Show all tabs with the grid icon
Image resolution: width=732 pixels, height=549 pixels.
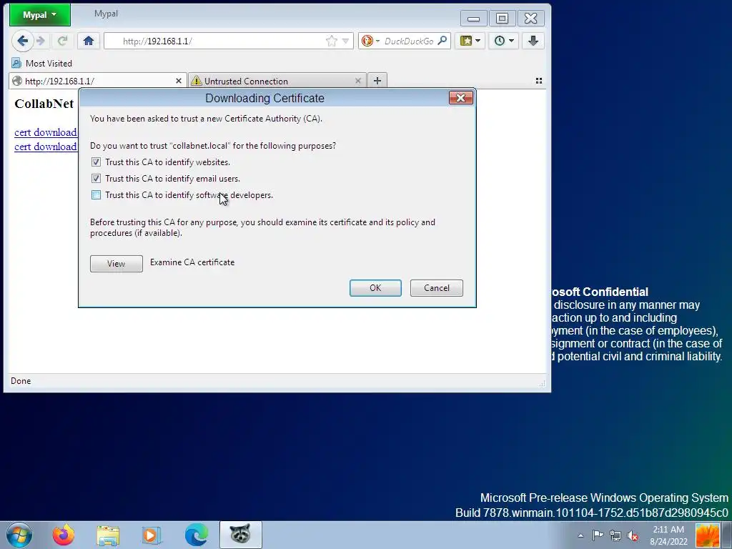539,81
